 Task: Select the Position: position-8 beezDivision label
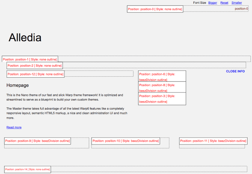click(x=162, y=87)
